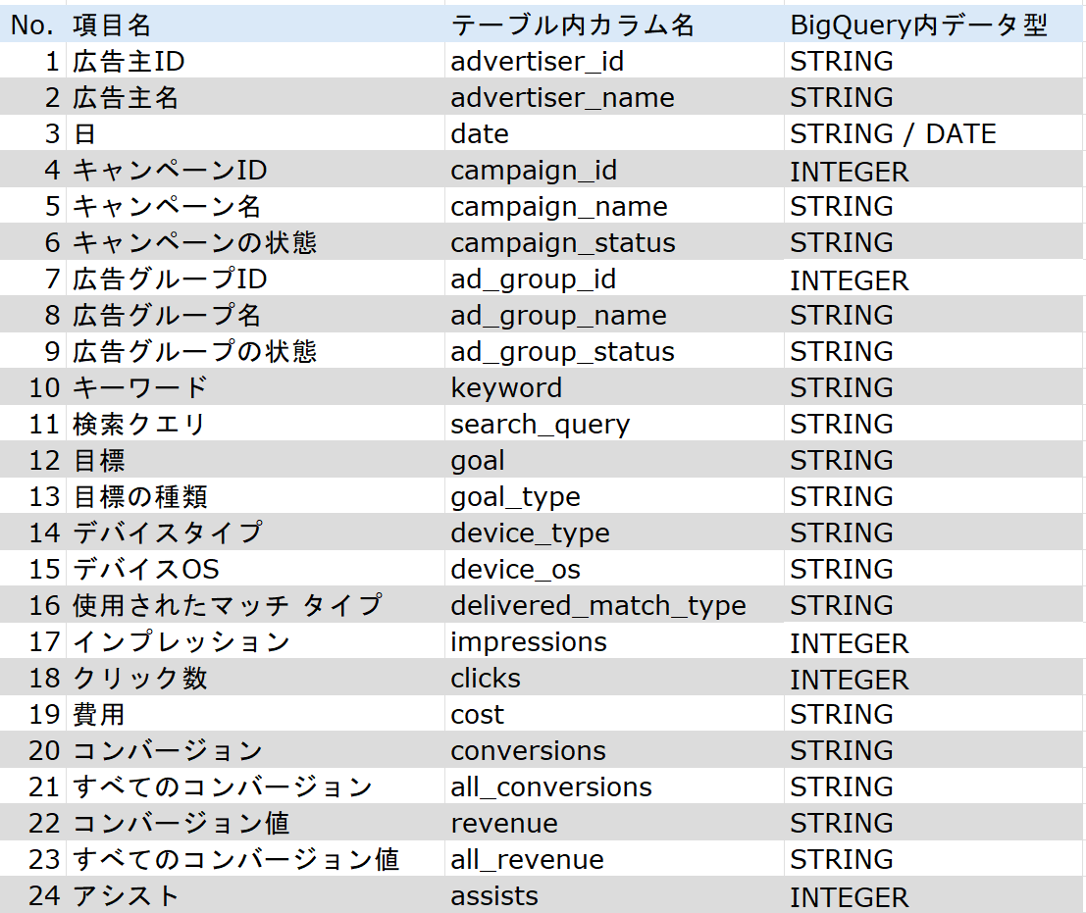Click the 'デバイスOS' cell
Screen dimensions: 1086x913
pos(255,569)
